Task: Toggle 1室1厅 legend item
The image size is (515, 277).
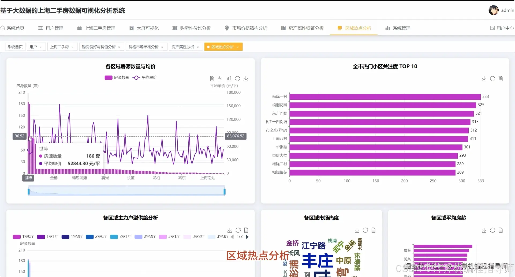Action: click(x=48, y=237)
